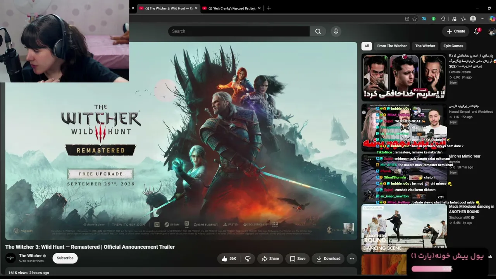Open the green circle extension icon
496x279 pixels.
434,19
